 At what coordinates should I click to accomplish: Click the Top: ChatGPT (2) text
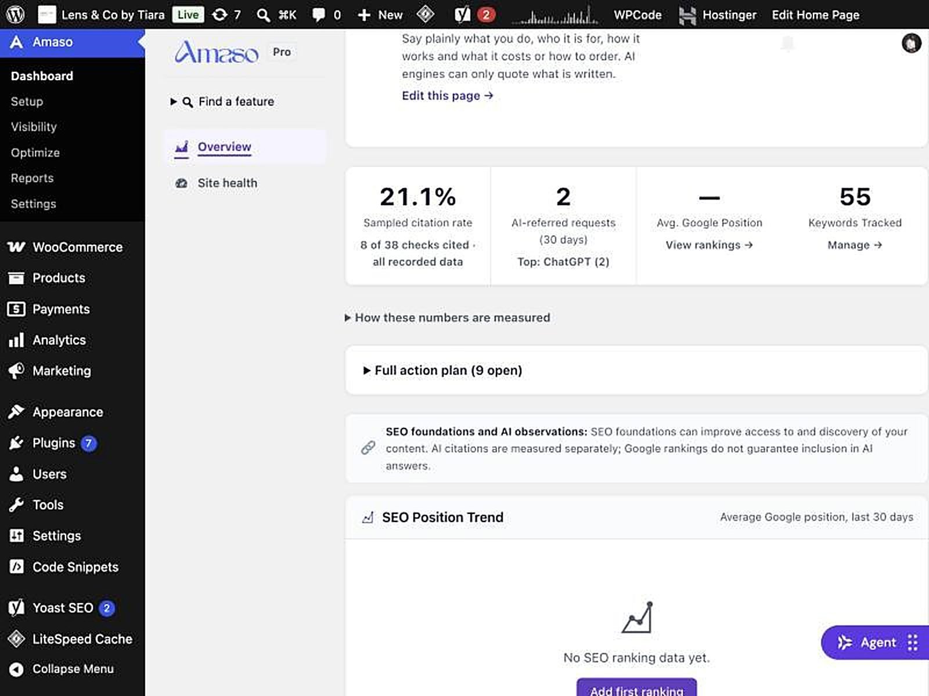pyautogui.click(x=563, y=262)
